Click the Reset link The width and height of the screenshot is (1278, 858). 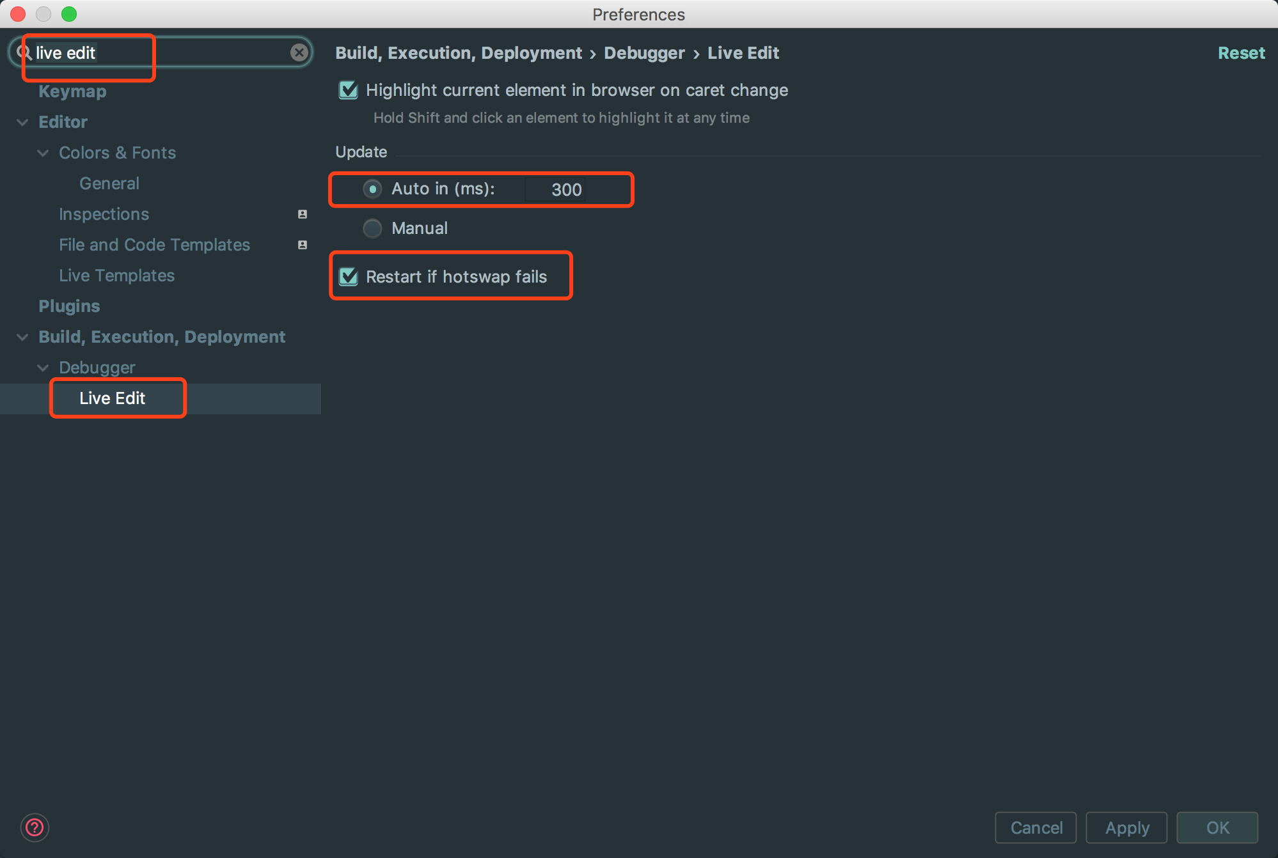click(1241, 53)
